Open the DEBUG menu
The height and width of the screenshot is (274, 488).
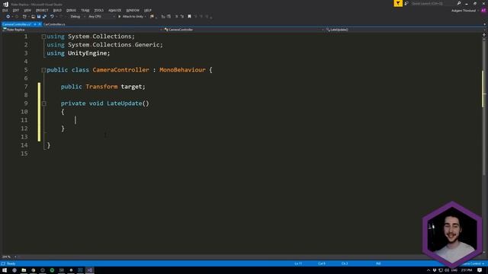(71, 10)
